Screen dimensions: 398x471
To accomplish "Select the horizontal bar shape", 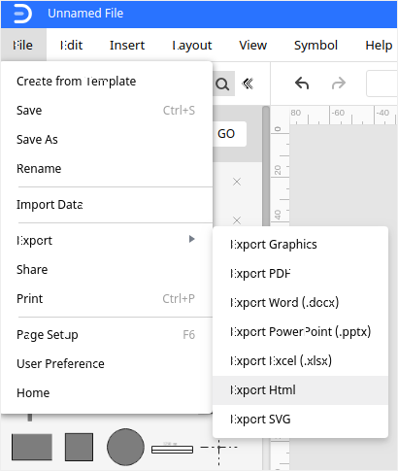I will [172, 450].
